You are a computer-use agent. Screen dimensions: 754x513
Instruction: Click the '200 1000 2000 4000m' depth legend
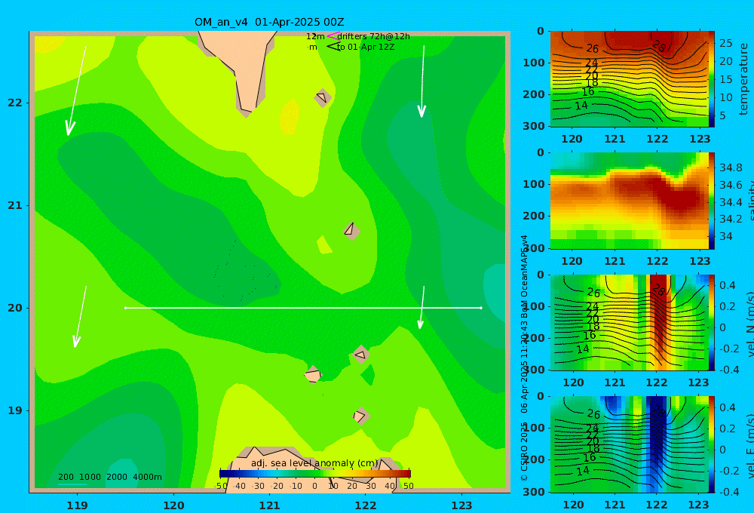[110, 477]
